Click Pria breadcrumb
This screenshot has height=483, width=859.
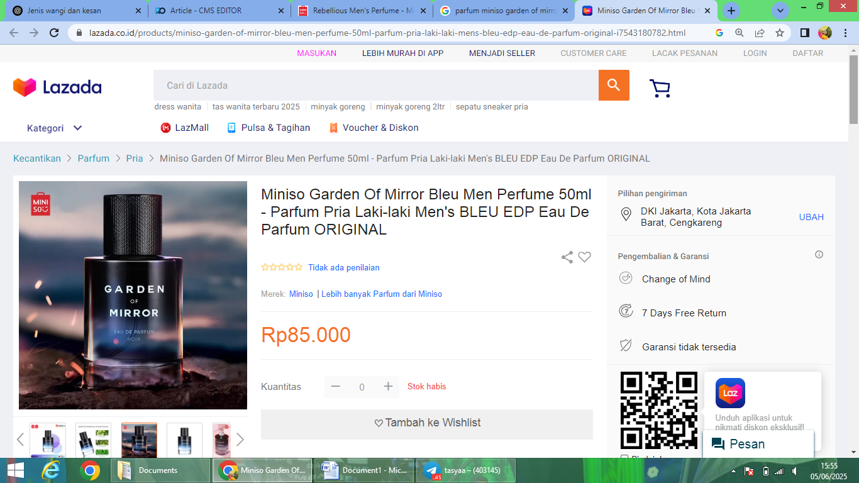coord(135,158)
